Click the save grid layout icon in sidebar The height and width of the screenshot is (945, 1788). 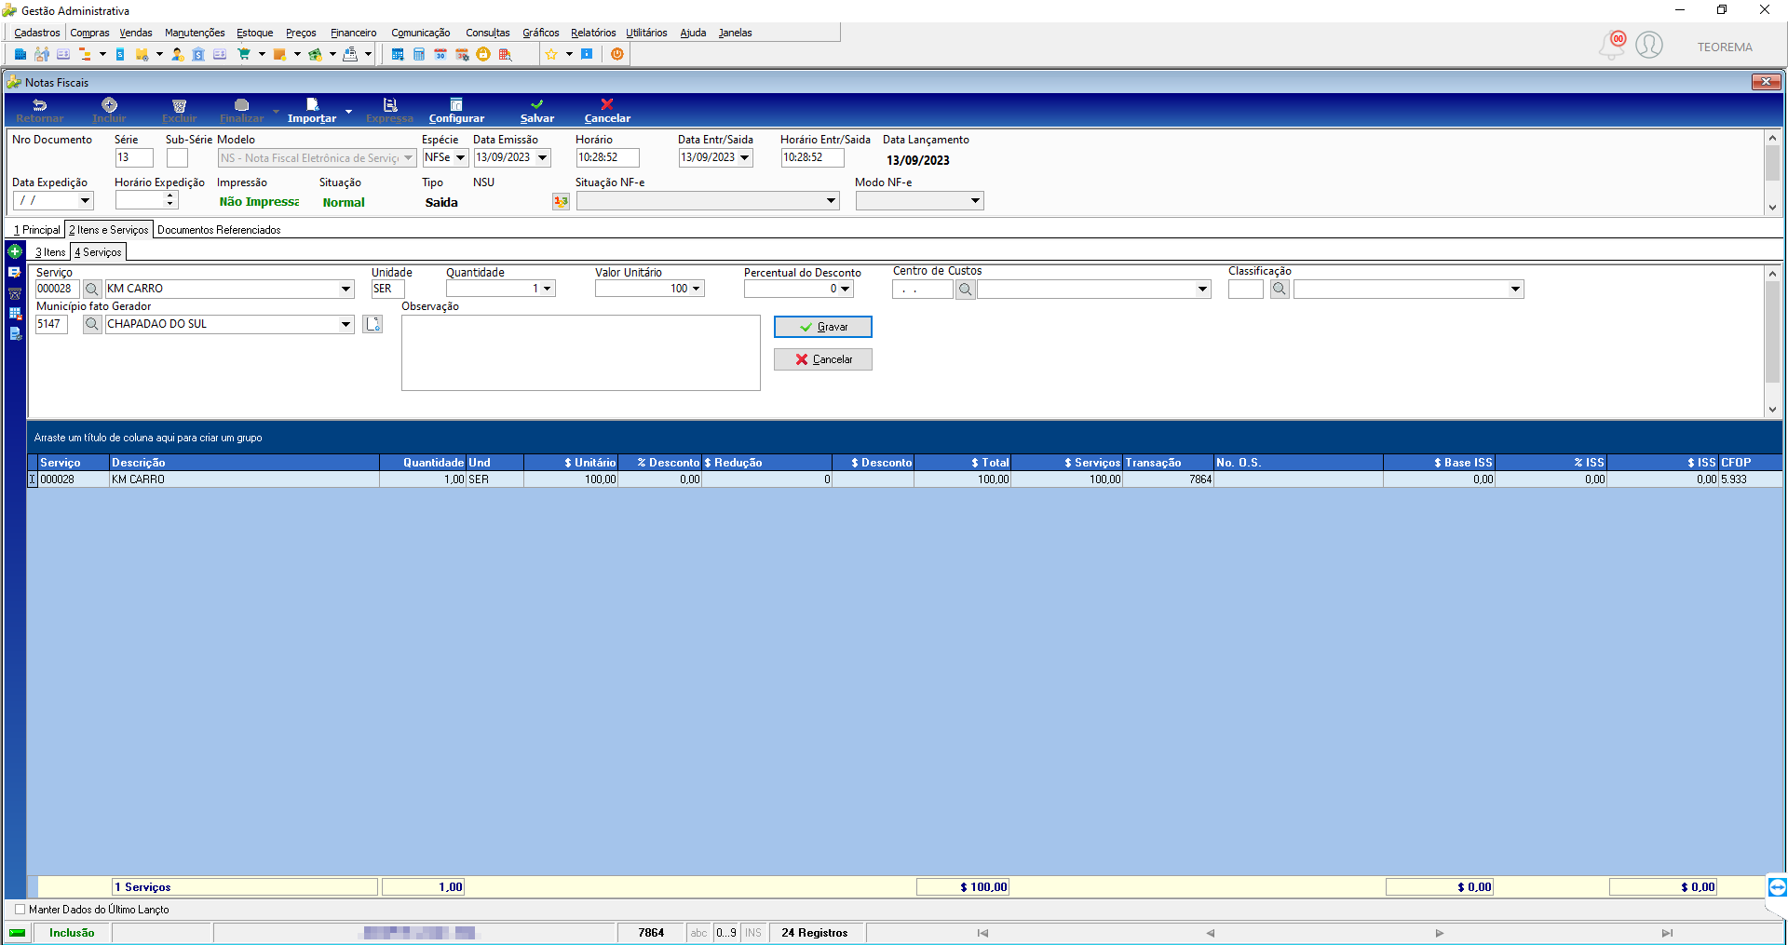click(x=15, y=313)
